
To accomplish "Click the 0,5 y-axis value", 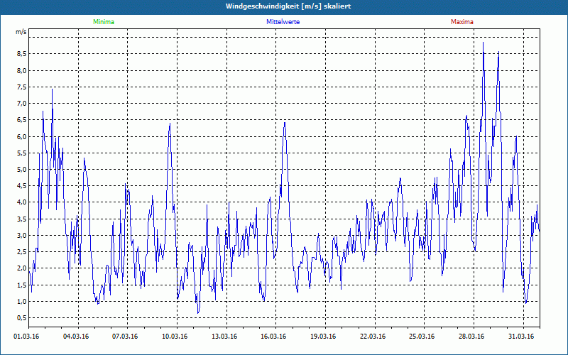I will (22, 317).
